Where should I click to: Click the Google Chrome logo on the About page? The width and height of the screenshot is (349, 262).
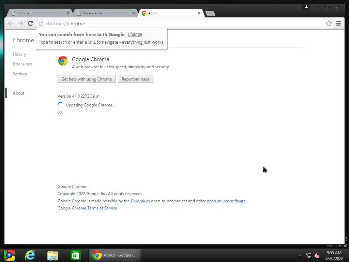63,61
